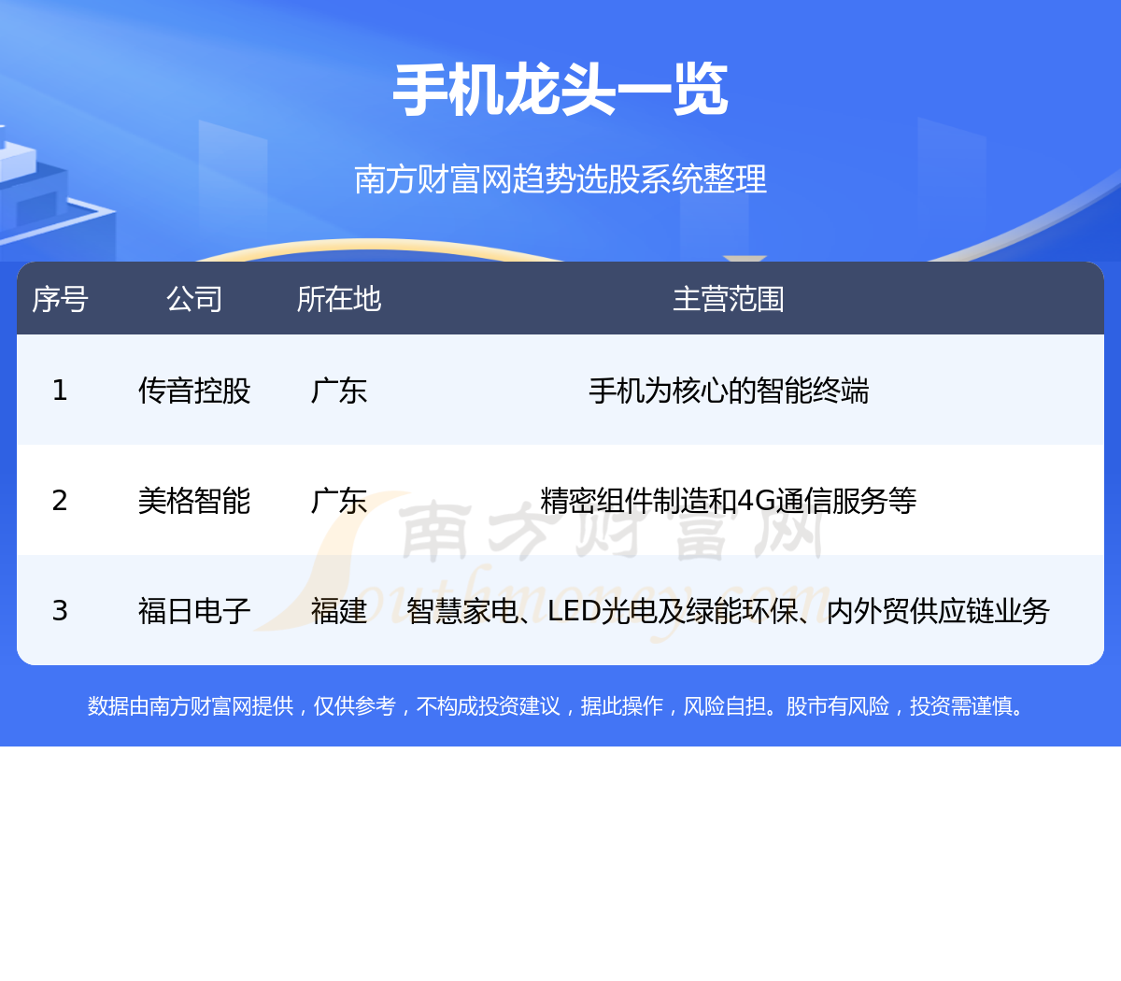The width and height of the screenshot is (1121, 981).
Task: Click the 智慧家电、LED光电及绿能环保 business cell
Action: pyautogui.click(x=729, y=610)
